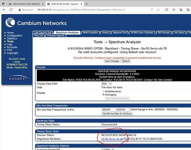Close the AT&S KULIM (SLAVE) tab
The width and height of the screenshot is (191, 150).
[x=82, y=4]
